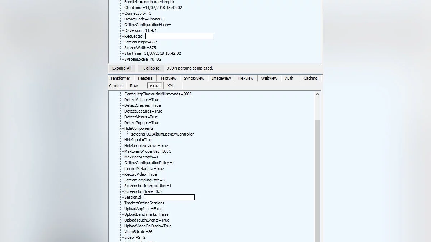
Task: Switch to the ImageView tab
Action: tap(221, 78)
